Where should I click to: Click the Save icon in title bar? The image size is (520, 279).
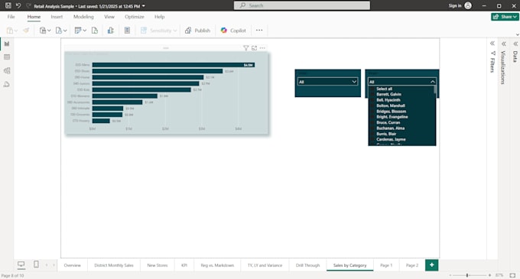click(x=8, y=5)
